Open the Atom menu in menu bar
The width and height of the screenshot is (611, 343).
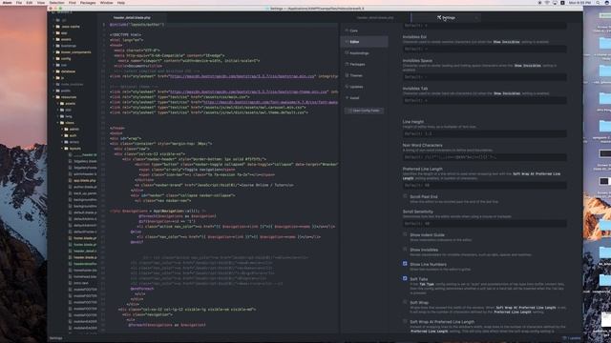point(7,3)
